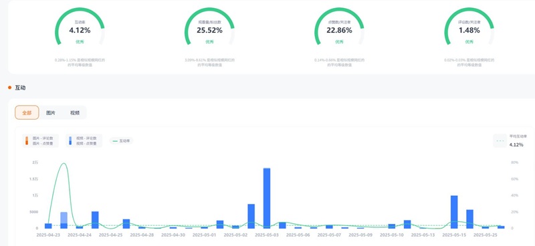
Task: Click the green line peak near 2025-04-23
Action: coord(64,163)
